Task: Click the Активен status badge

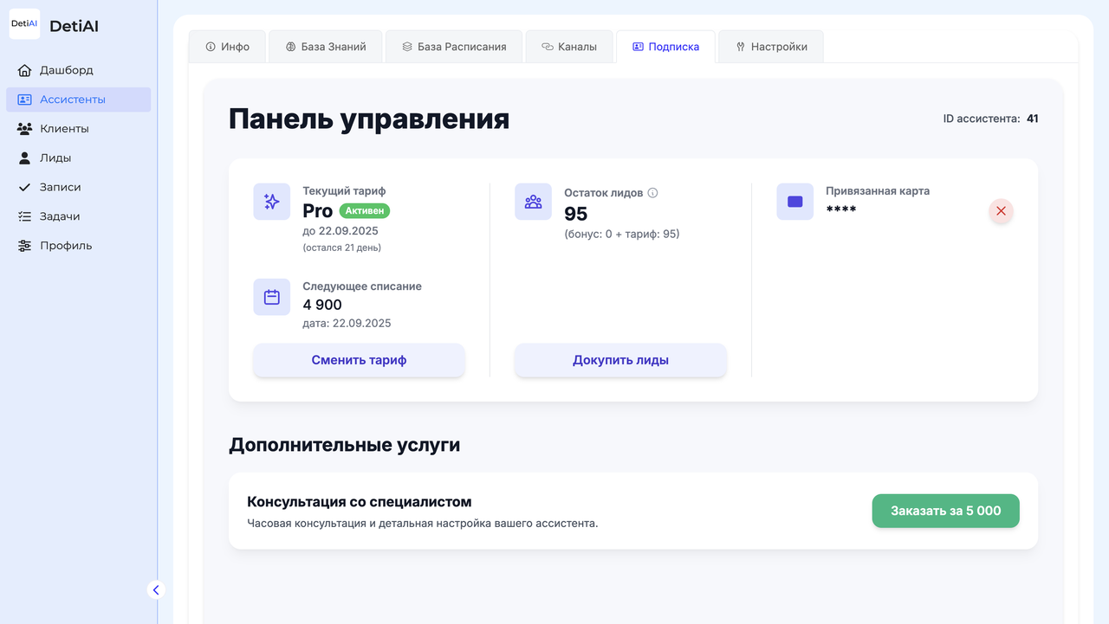Action: click(x=365, y=210)
